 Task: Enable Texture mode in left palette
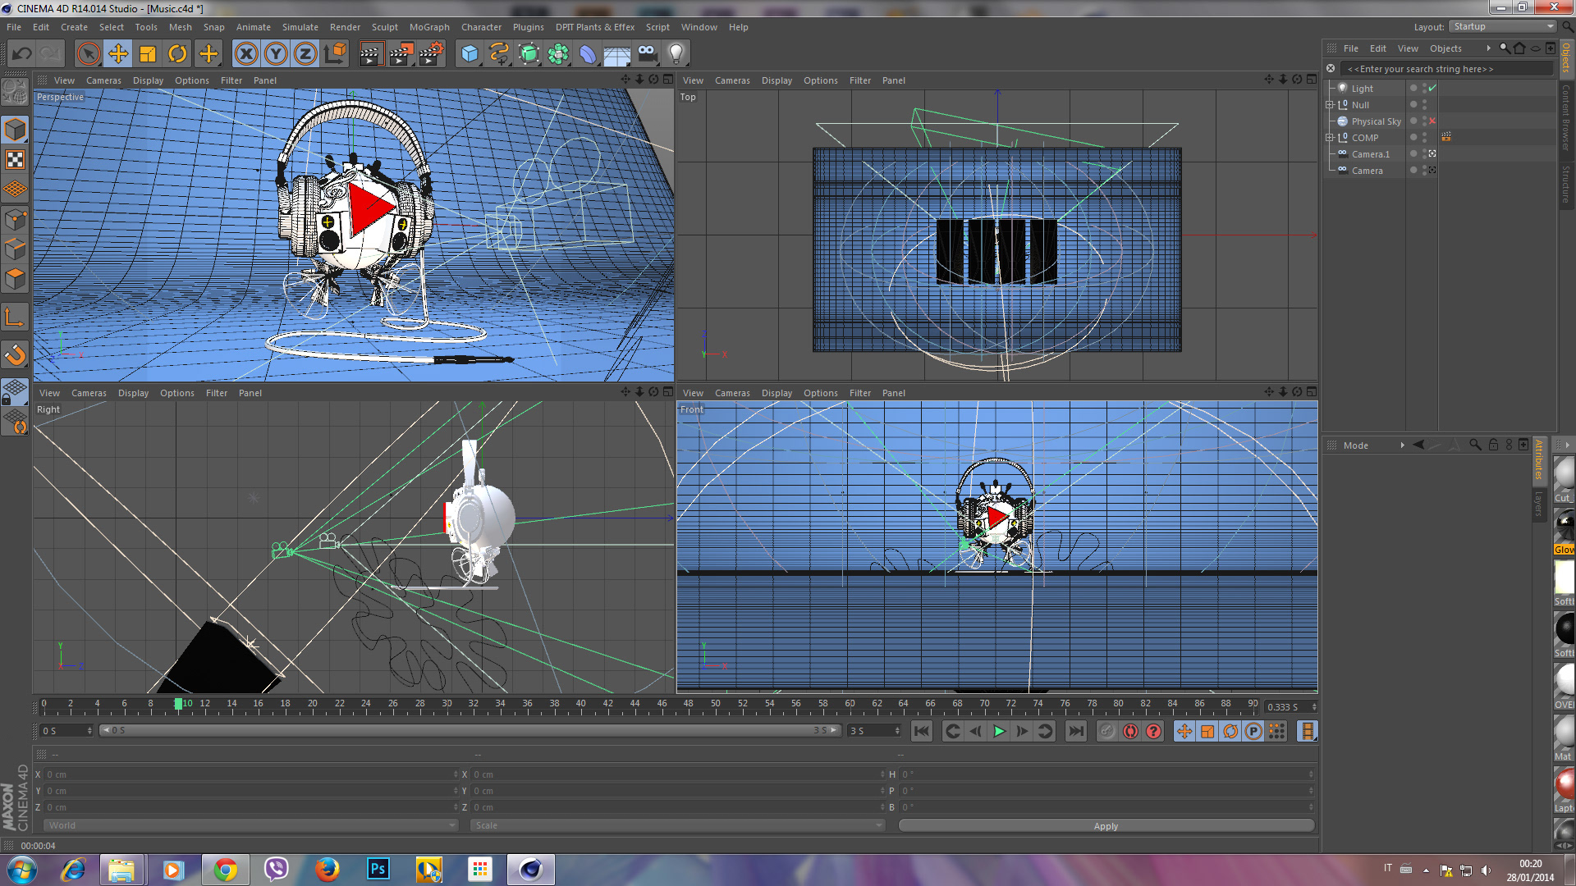[x=15, y=159]
